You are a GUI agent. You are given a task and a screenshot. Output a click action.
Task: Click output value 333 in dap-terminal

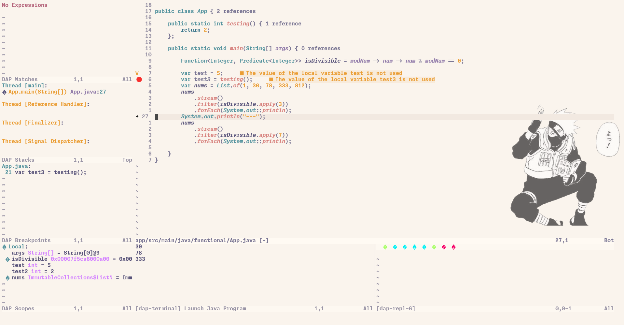click(x=140, y=259)
